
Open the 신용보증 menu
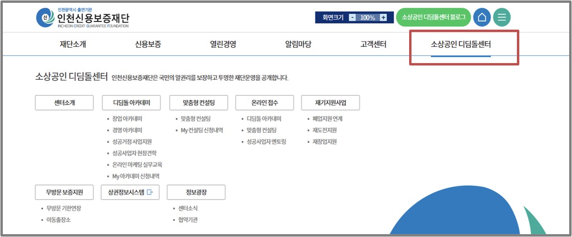click(x=148, y=45)
